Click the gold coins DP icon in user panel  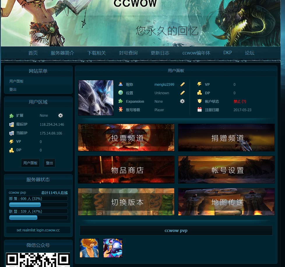coord(199,93)
